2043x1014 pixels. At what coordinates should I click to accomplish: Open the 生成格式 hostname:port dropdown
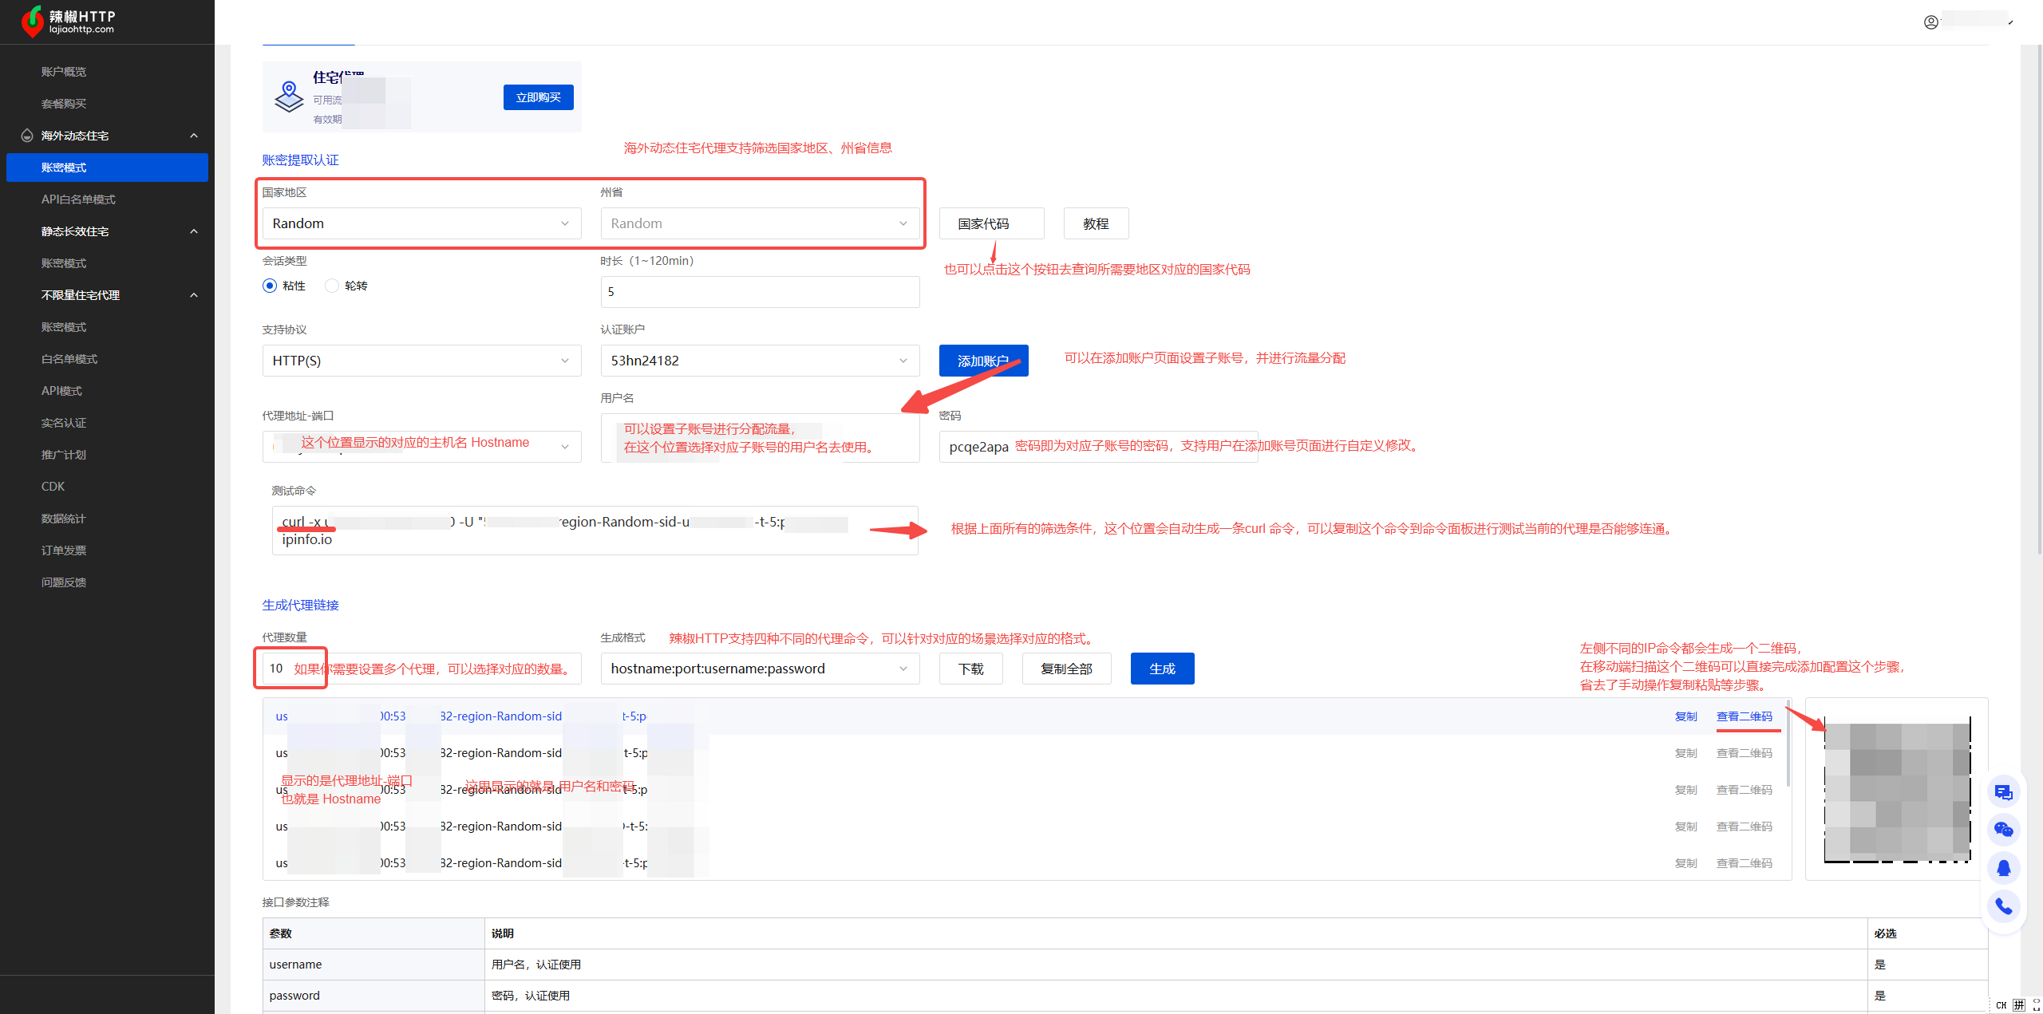[x=759, y=669]
